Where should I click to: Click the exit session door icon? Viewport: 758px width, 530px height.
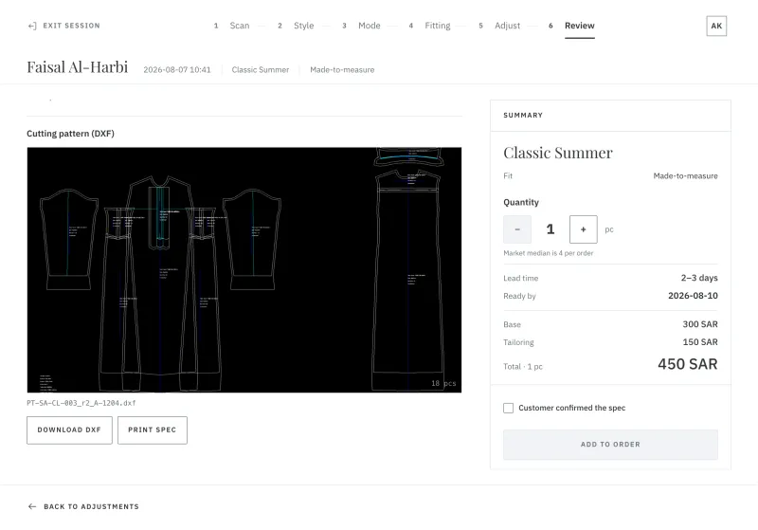[32, 26]
